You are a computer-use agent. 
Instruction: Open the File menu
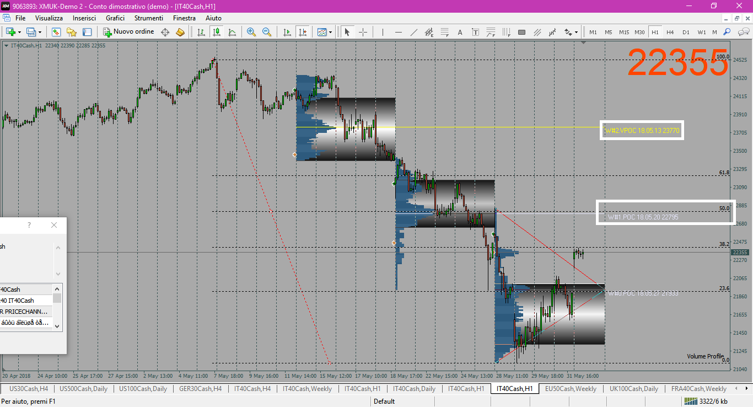pos(20,18)
